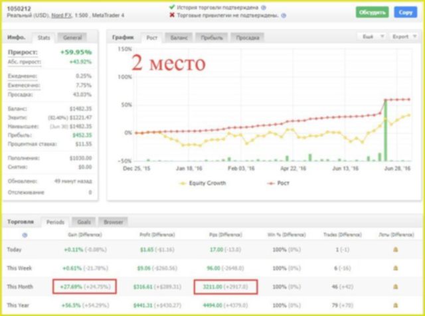Open help icon next to trading history verified

click(x=263, y=7)
